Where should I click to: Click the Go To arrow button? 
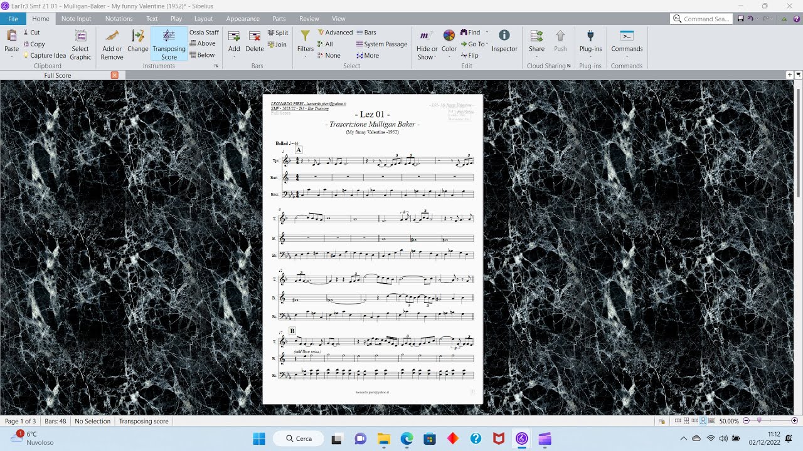coord(472,44)
